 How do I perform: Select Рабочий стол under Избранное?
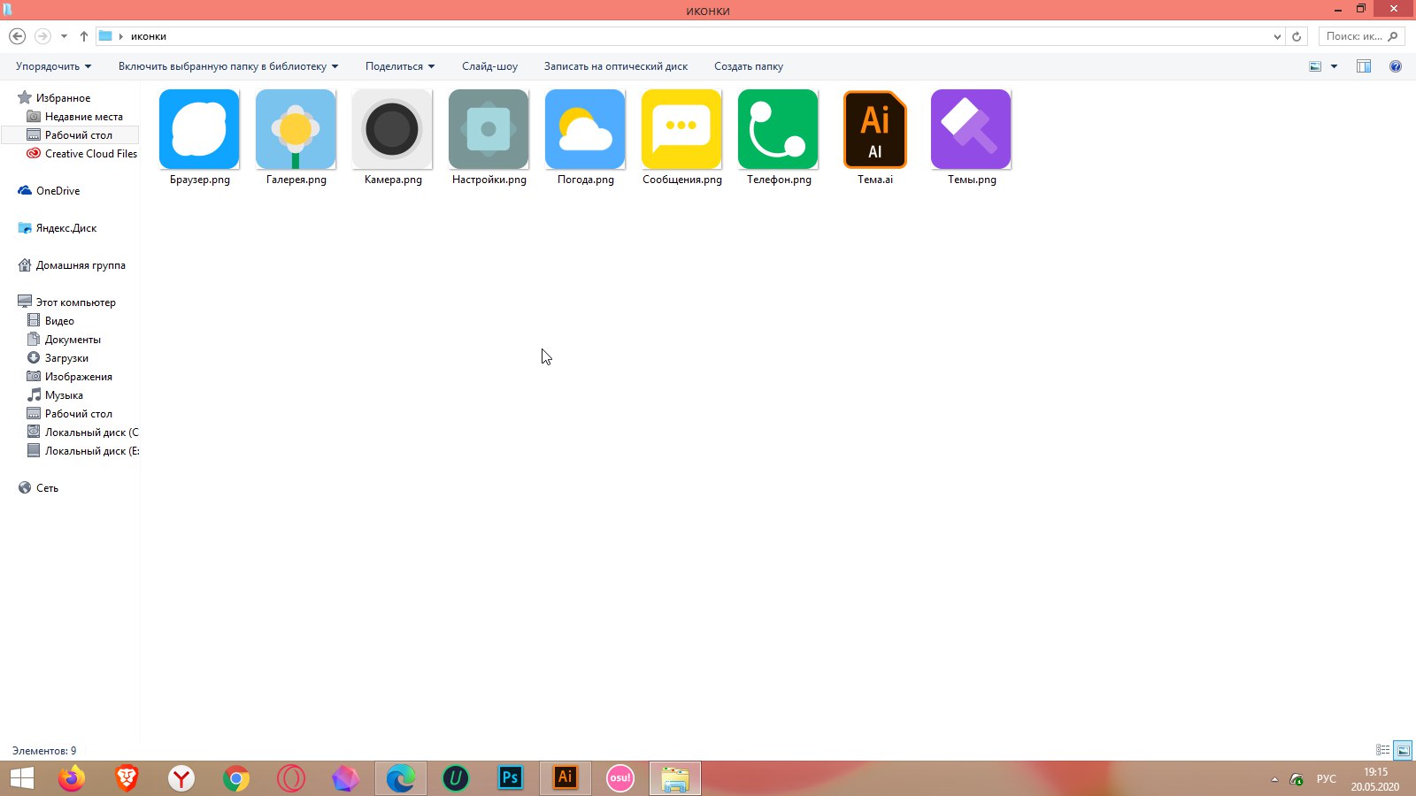point(79,135)
